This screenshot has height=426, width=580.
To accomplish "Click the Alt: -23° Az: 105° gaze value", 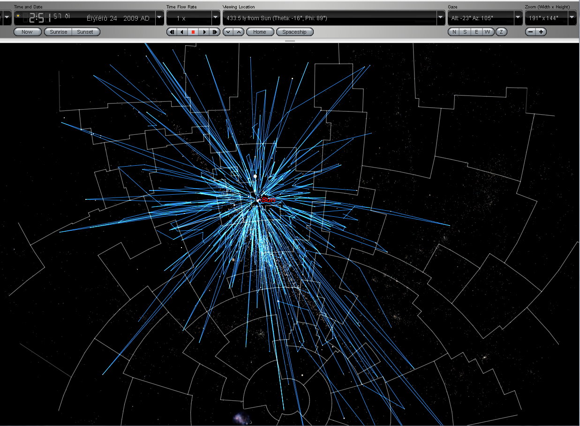I will [471, 18].
